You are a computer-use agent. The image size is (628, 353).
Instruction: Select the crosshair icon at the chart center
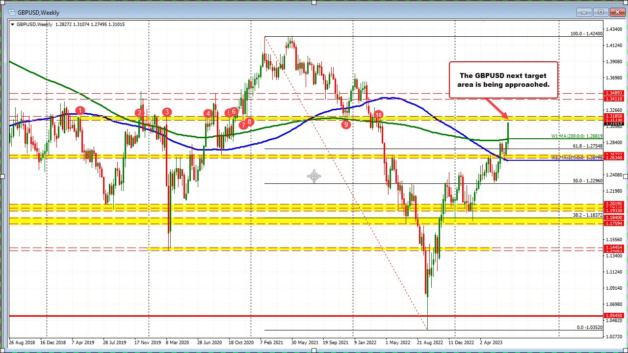pos(314,176)
